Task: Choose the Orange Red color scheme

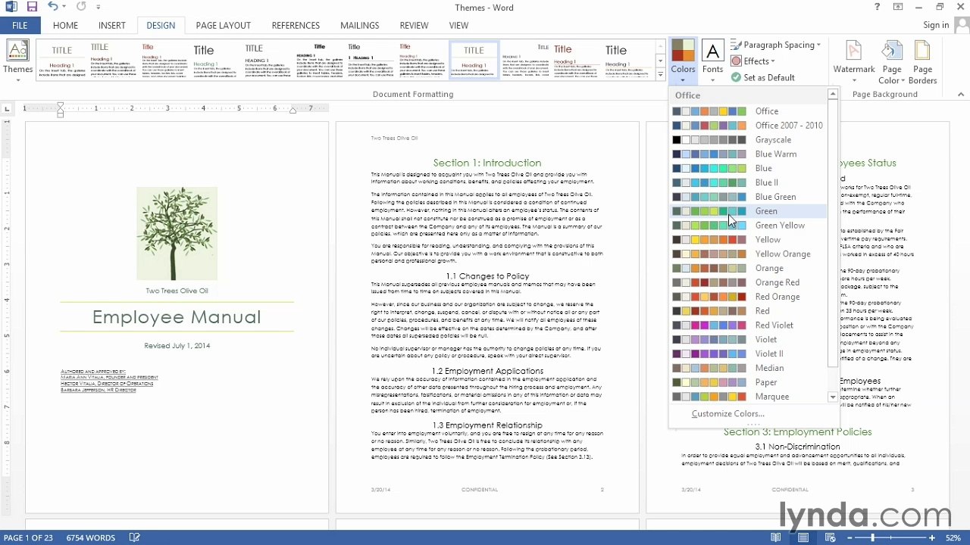Action: (x=747, y=282)
